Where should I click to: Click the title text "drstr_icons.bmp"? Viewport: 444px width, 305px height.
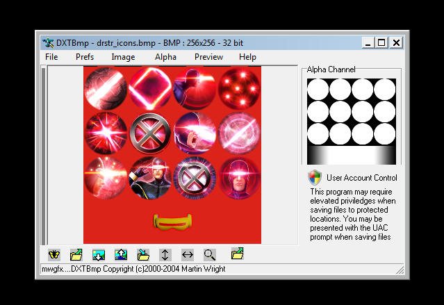126,43
